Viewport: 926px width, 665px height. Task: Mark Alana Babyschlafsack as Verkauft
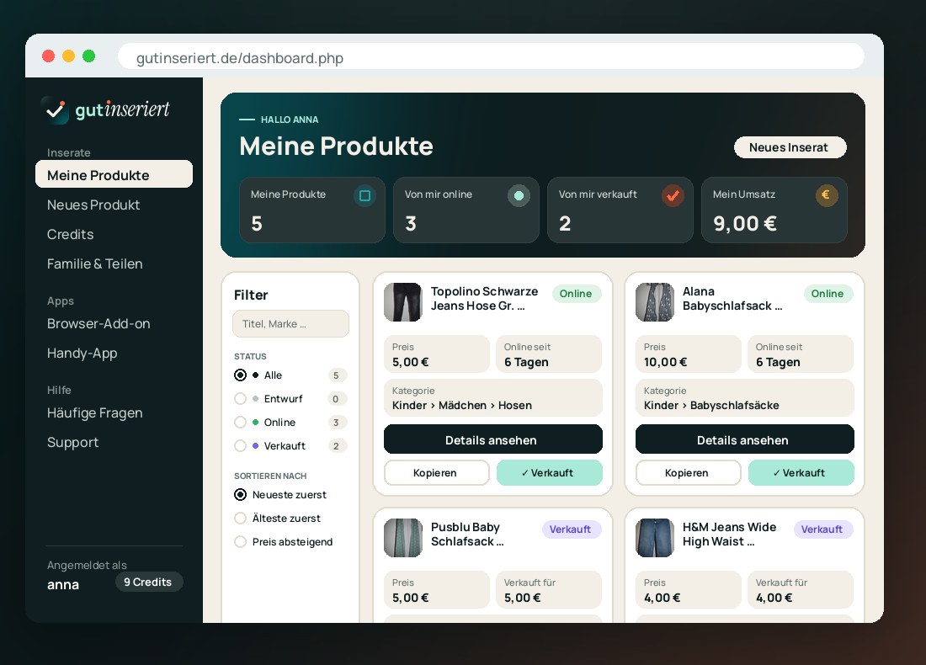(801, 472)
